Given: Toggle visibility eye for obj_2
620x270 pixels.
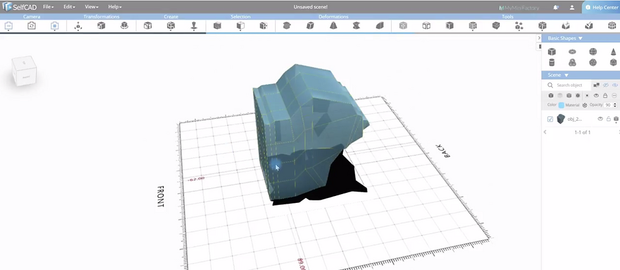Looking at the screenshot, I should [x=600, y=119].
